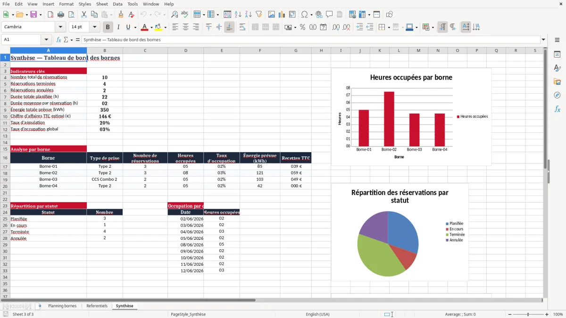
Task: Click the Sort Descending icon
Action: pyautogui.click(x=248, y=15)
